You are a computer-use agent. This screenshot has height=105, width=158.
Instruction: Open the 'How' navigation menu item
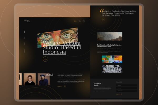click(x=80, y=21)
